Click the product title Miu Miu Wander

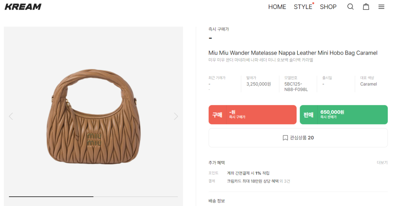click(293, 53)
